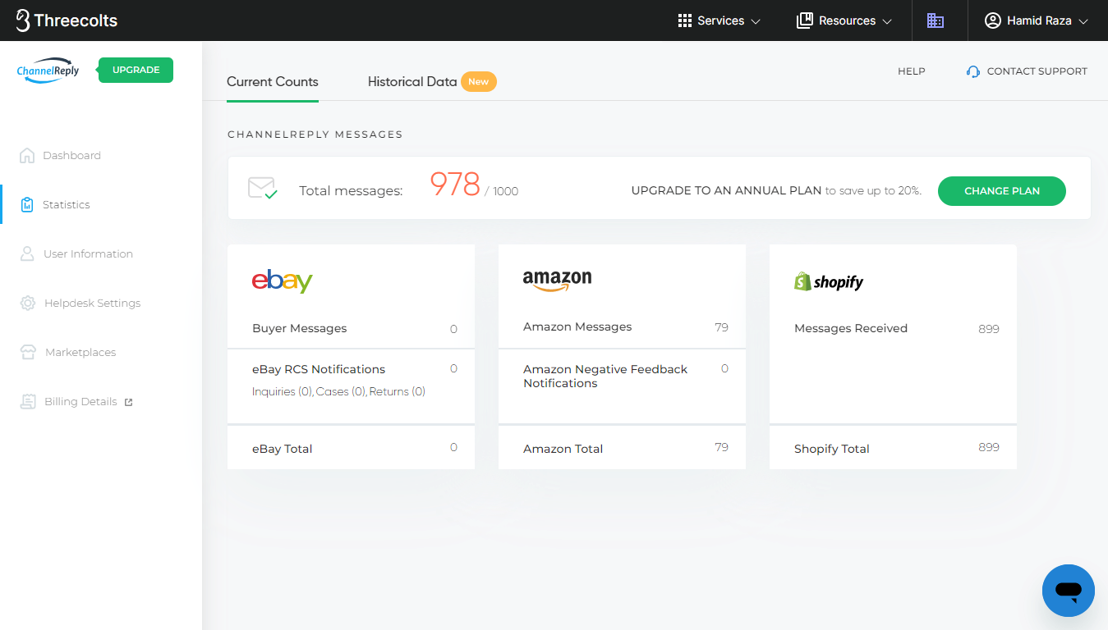Click the Shopify logo
1108x630 pixels.
829,281
